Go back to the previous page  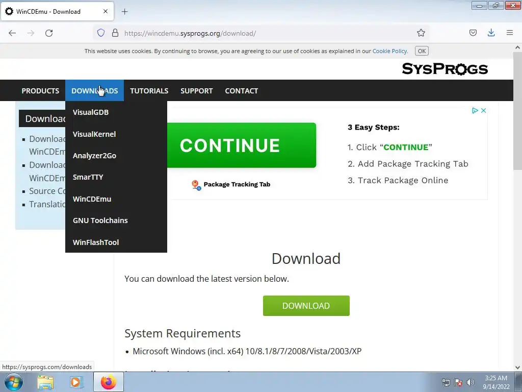(12, 33)
